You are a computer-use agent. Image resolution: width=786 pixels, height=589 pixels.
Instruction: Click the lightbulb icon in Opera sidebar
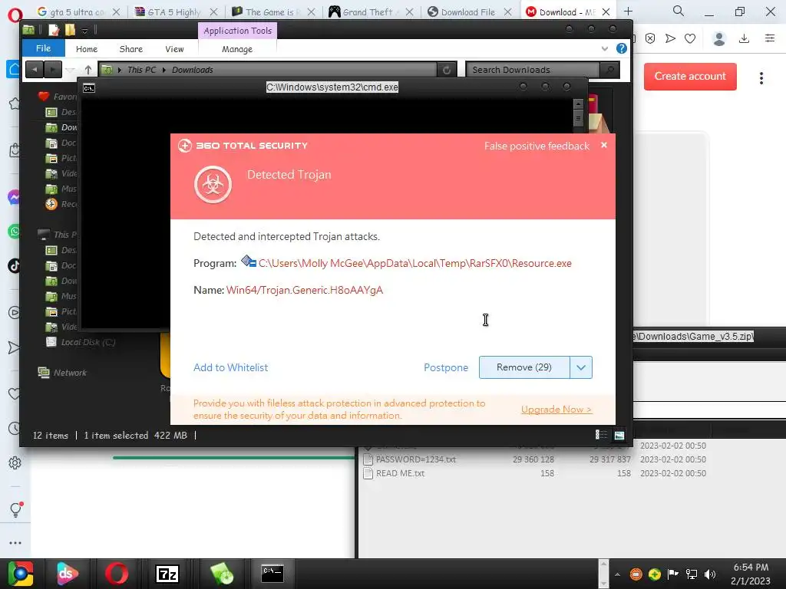pyautogui.click(x=15, y=509)
